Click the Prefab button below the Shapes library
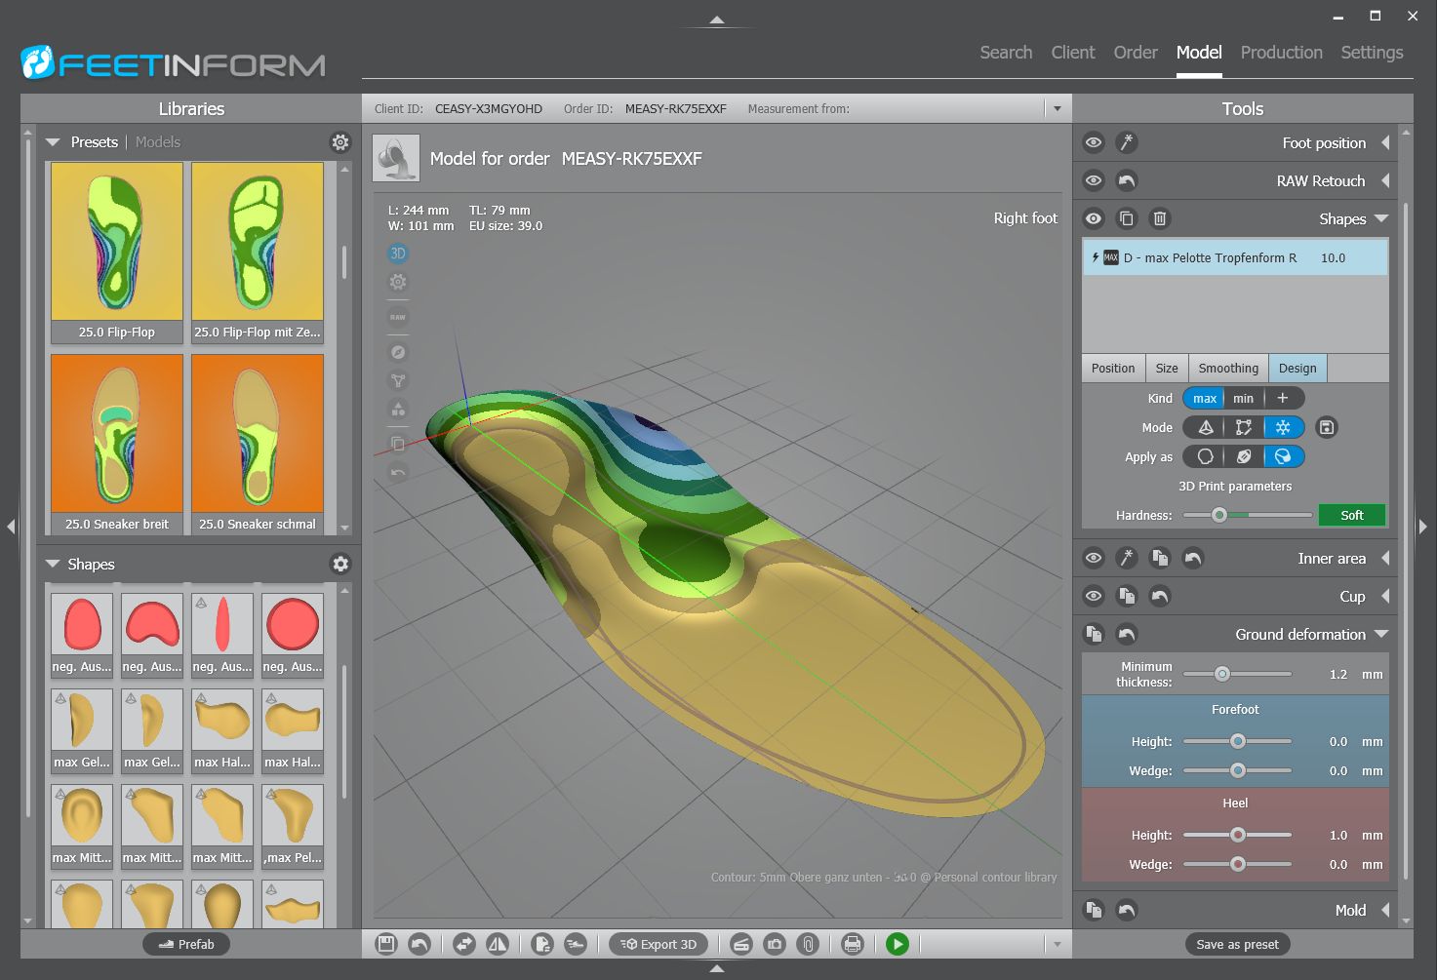This screenshot has height=980, width=1437. coord(186,944)
